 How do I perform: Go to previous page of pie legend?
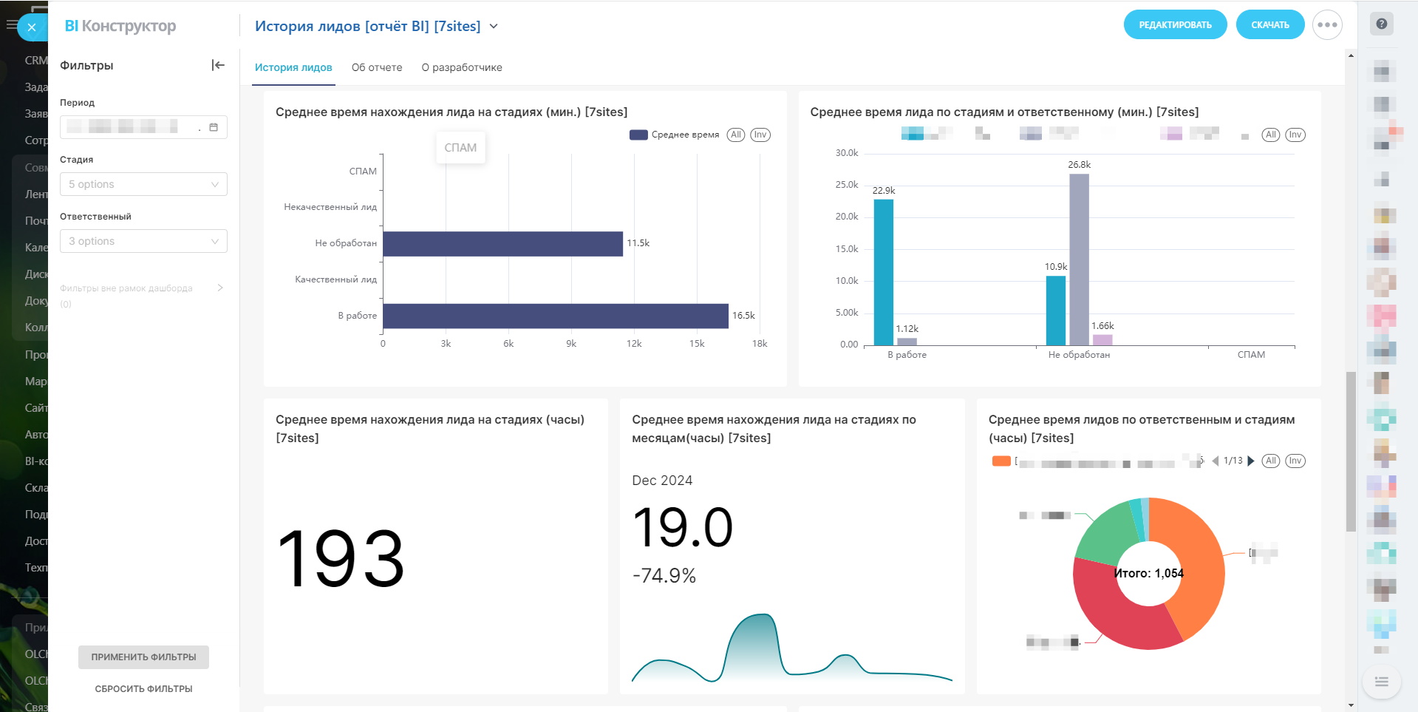(x=1216, y=461)
